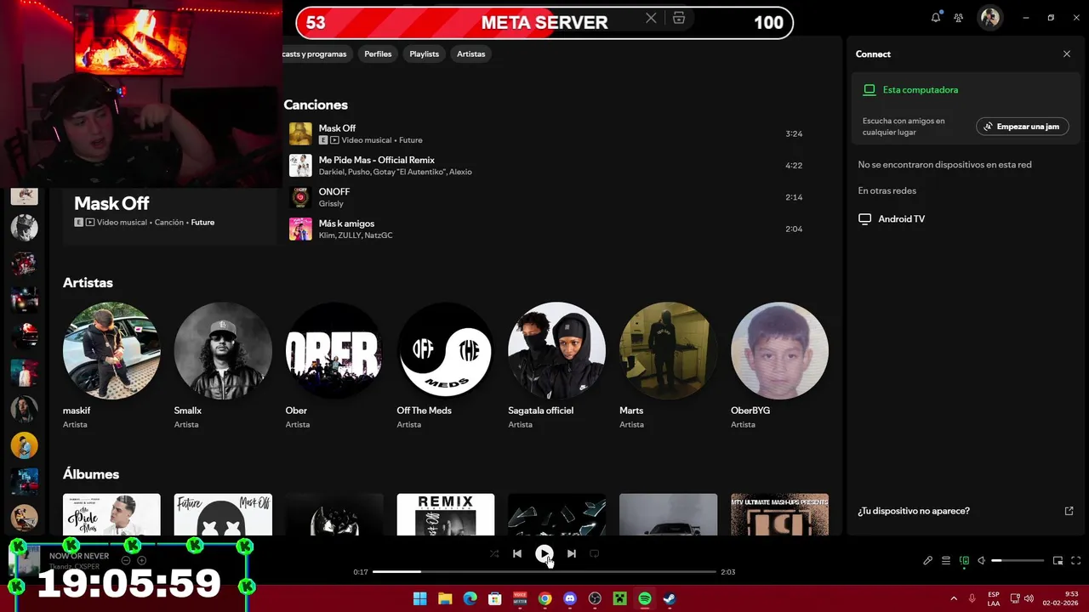Click the play button in the player
The image size is (1089, 612).
(x=544, y=553)
